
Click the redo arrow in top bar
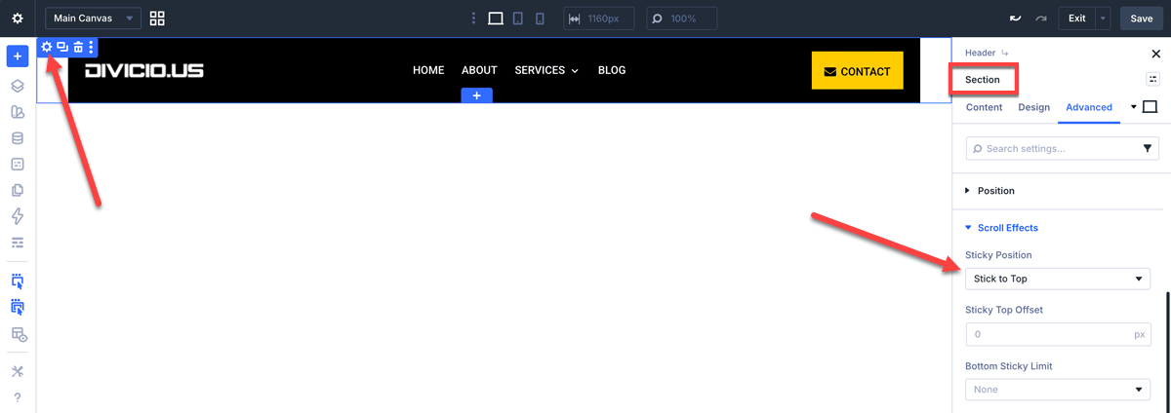coord(1041,19)
